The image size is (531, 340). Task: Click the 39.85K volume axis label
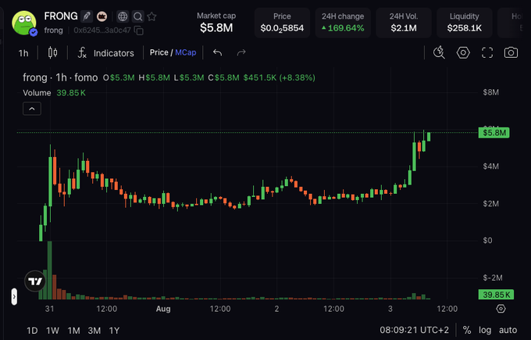click(496, 295)
